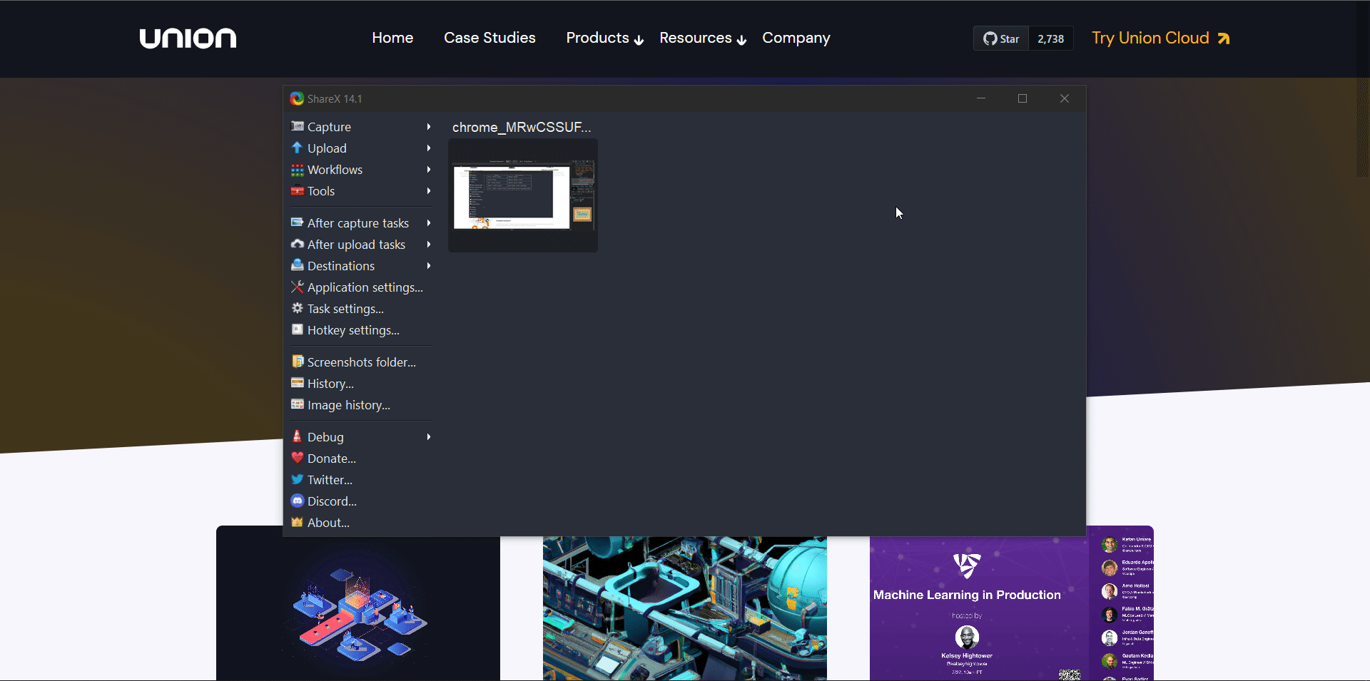Open the Products dropdown on Union site
The image size is (1370, 681).
604,38
